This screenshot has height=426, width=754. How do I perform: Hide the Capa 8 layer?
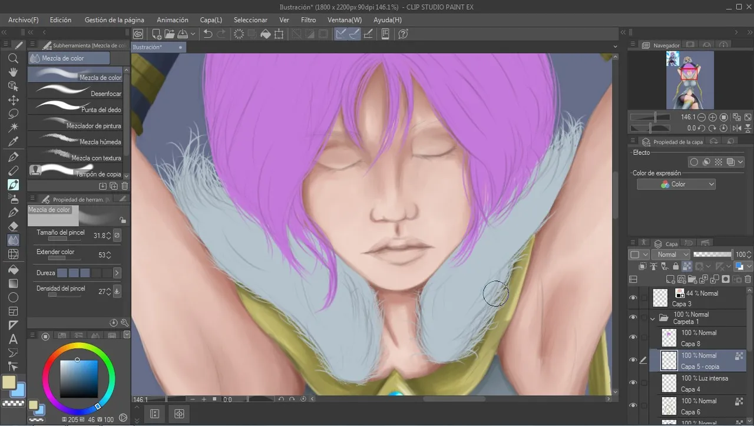633,338
